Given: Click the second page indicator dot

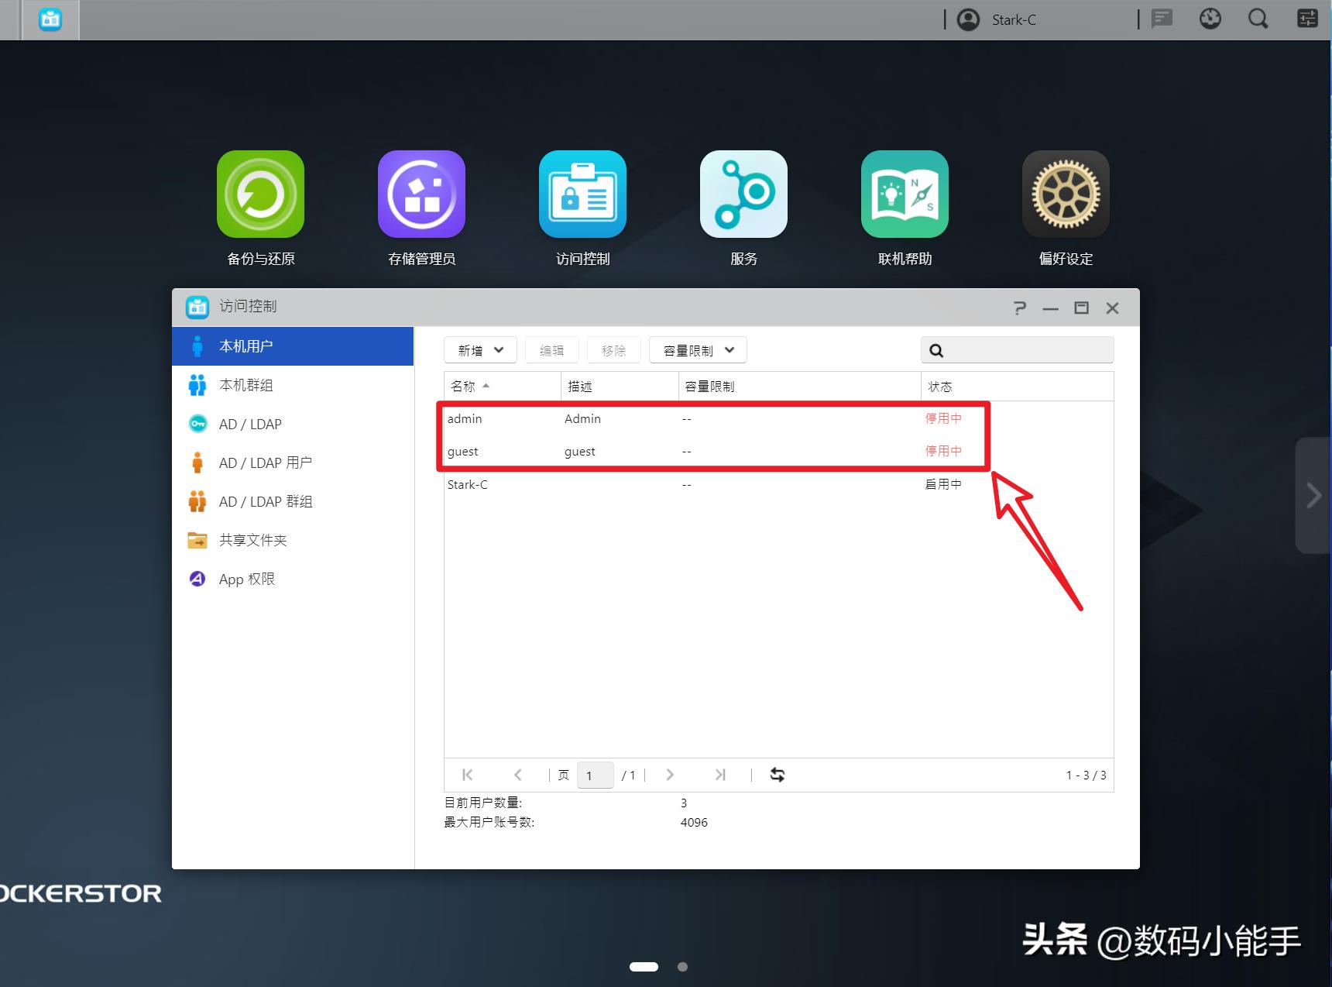Looking at the screenshot, I should [x=682, y=966].
